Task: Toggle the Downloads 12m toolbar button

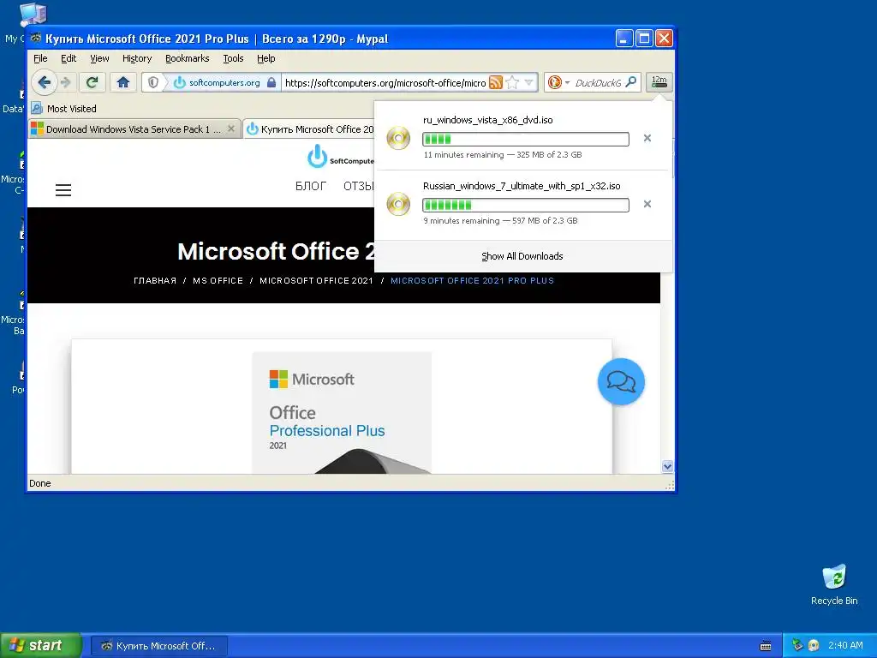Action: click(659, 83)
